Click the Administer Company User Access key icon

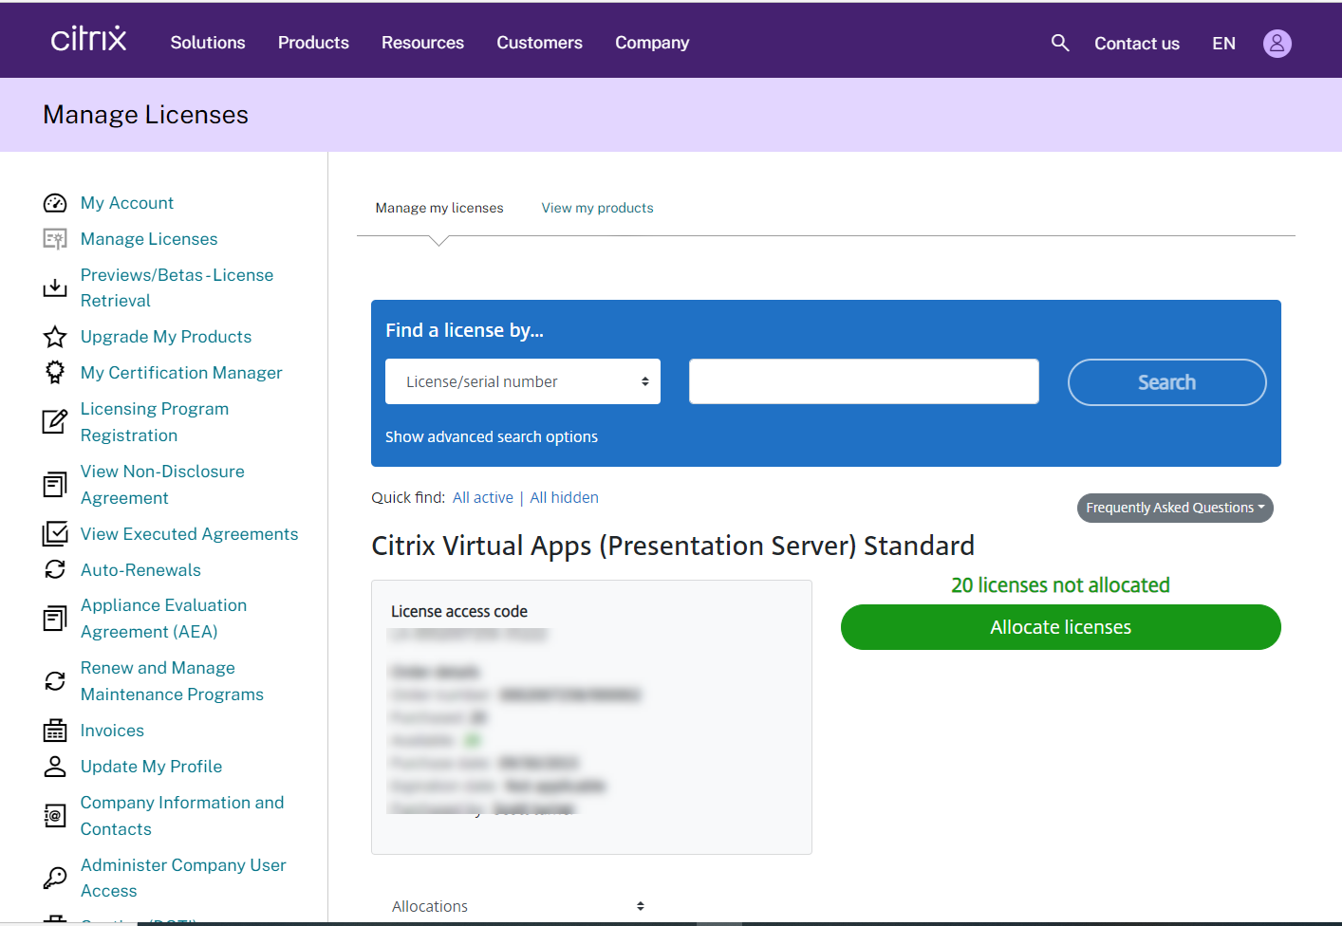(55, 878)
